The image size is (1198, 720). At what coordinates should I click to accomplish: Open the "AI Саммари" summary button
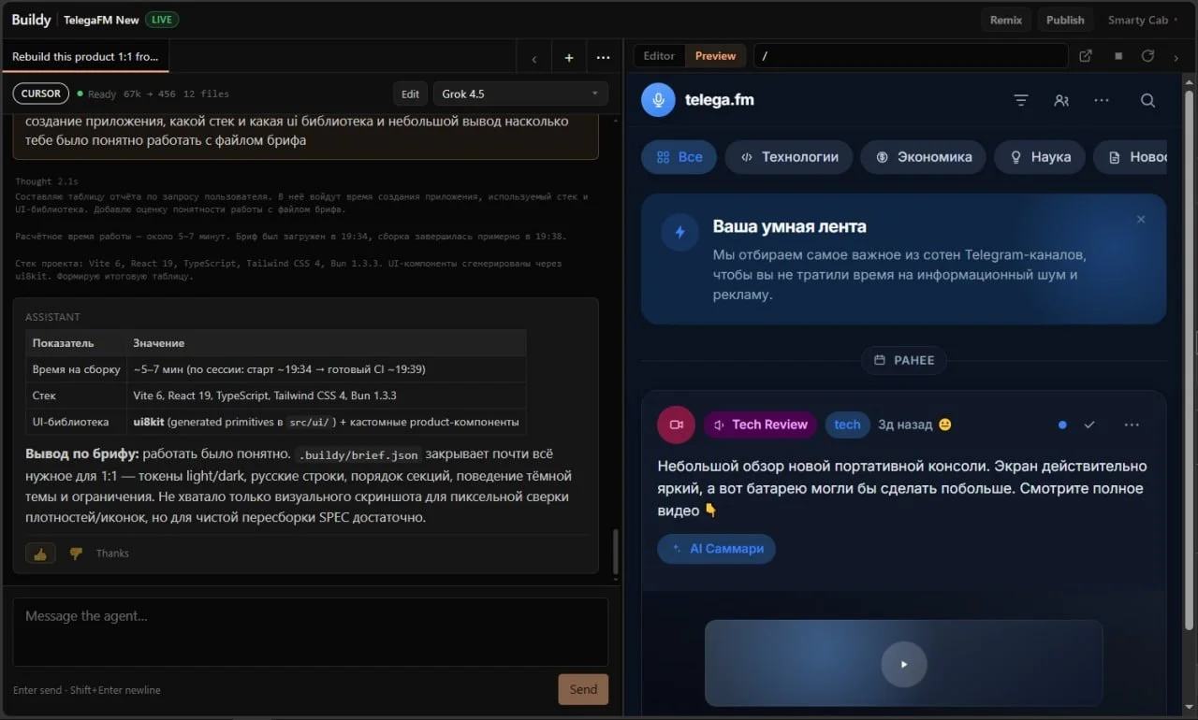pyautogui.click(x=717, y=549)
